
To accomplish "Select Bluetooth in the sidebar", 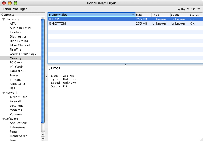I will (17, 32).
